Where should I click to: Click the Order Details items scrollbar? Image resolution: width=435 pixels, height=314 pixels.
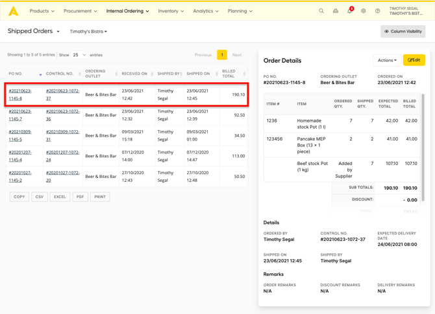(x=423, y=148)
